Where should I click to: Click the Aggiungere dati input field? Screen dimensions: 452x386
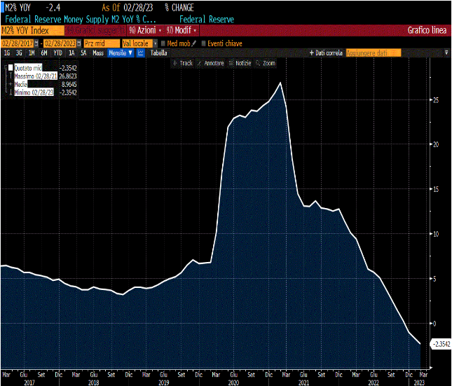coord(373,53)
